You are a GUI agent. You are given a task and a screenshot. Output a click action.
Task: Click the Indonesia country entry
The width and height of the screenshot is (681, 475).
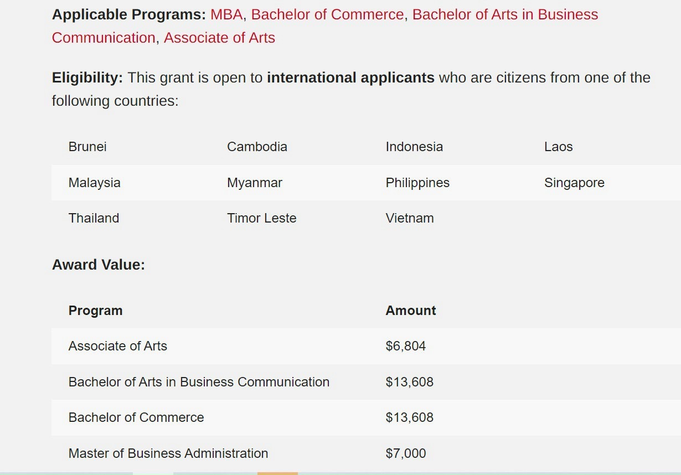[x=414, y=147]
